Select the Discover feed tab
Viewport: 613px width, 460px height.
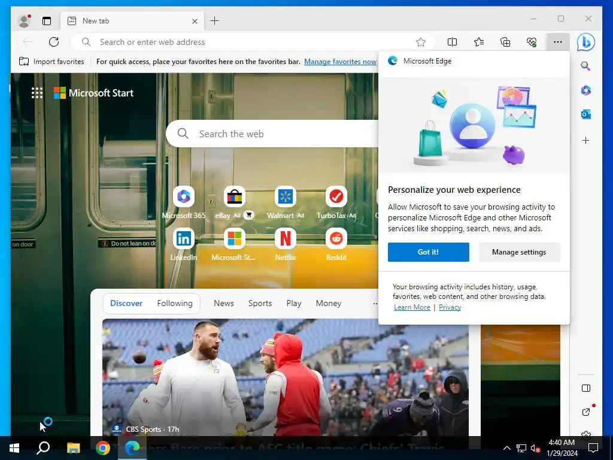click(126, 303)
